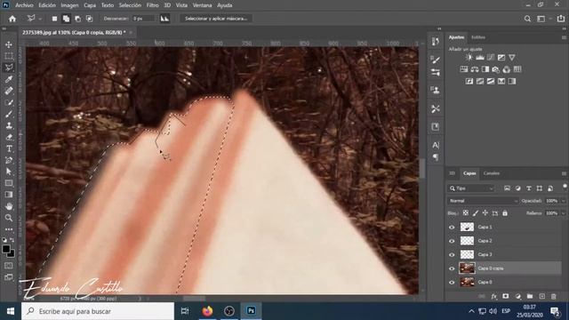Open the Archivo menu
This screenshot has width=569, height=320.
(24, 5)
